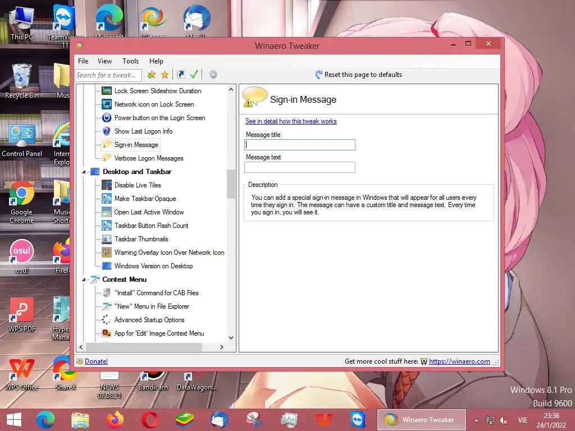575x431 pixels.
Task: Select the Desktop and Taskbar category label
Action: pyautogui.click(x=137, y=172)
